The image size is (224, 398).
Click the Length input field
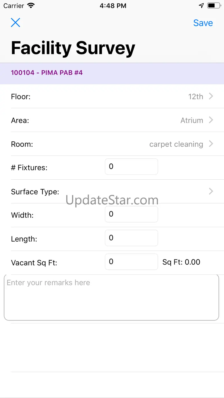tap(131, 238)
